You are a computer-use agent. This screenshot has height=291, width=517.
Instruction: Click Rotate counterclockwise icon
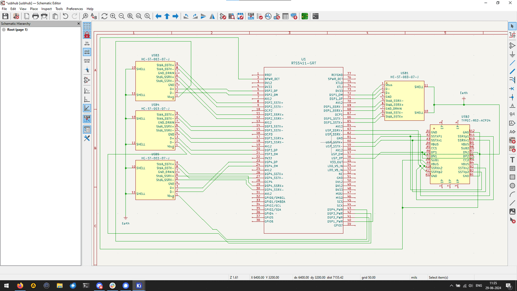(x=186, y=16)
